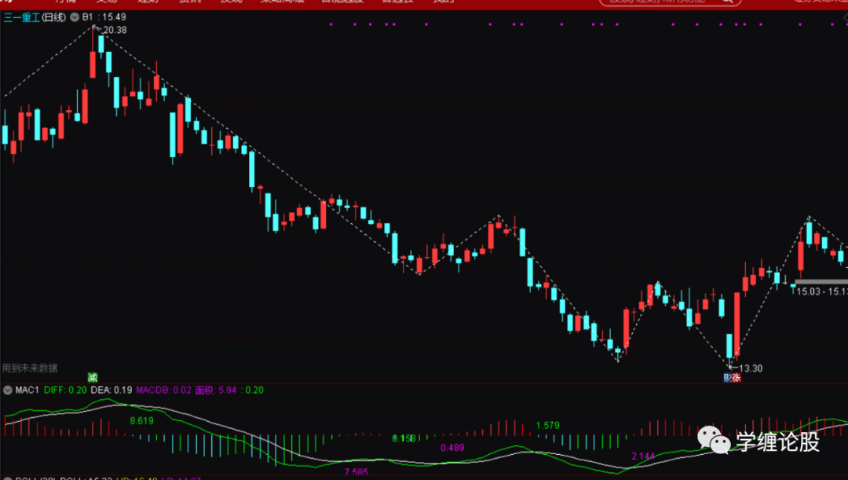
Task: Click the WeChat logo in the watermark
Action: [713, 439]
